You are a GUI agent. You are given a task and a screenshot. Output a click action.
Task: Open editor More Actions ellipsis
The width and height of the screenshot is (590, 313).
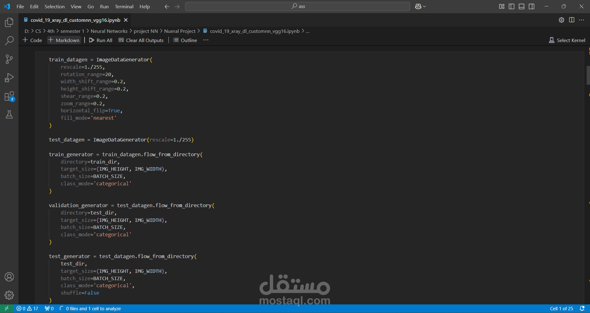581,20
